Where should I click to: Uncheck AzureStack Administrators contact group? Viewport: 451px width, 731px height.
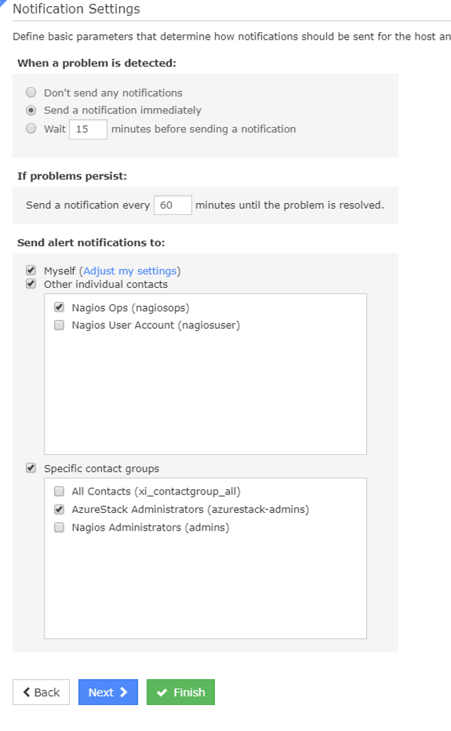59,509
